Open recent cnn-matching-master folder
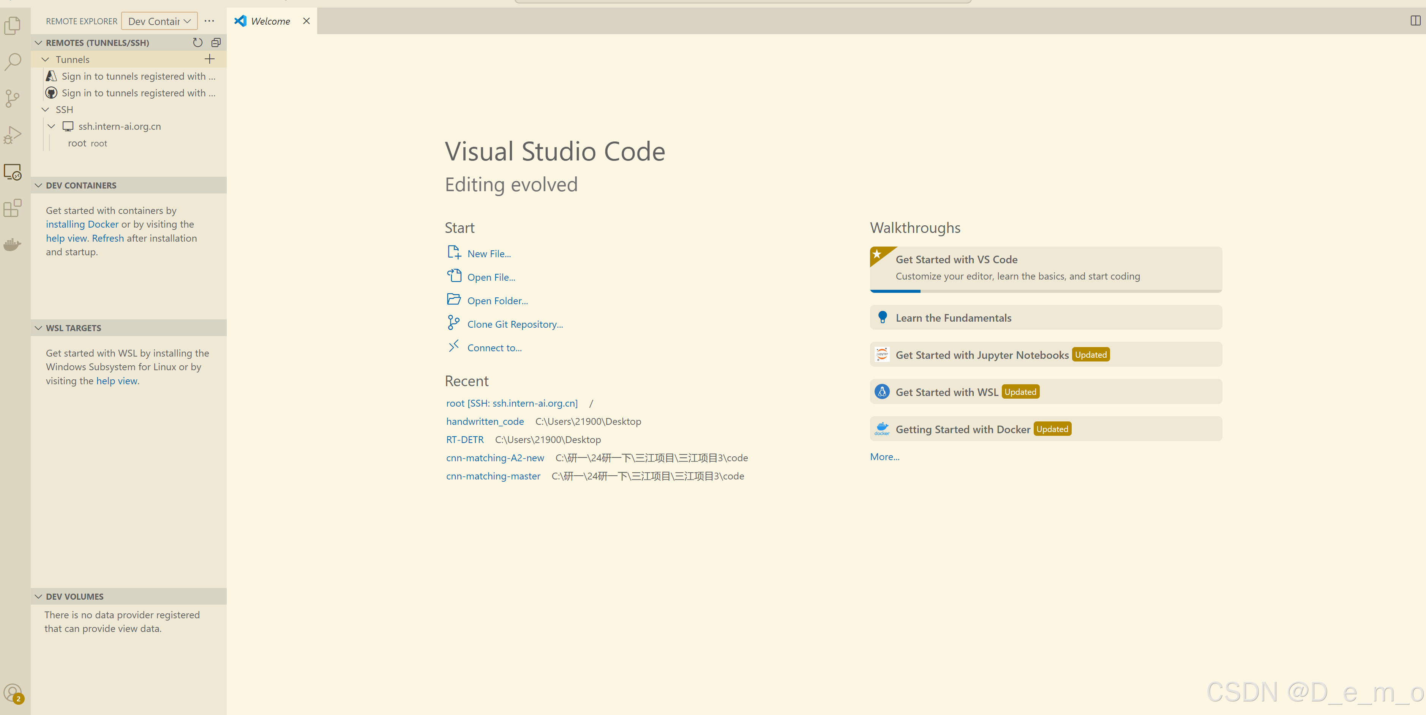1426x715 pixels. (493, 476)
